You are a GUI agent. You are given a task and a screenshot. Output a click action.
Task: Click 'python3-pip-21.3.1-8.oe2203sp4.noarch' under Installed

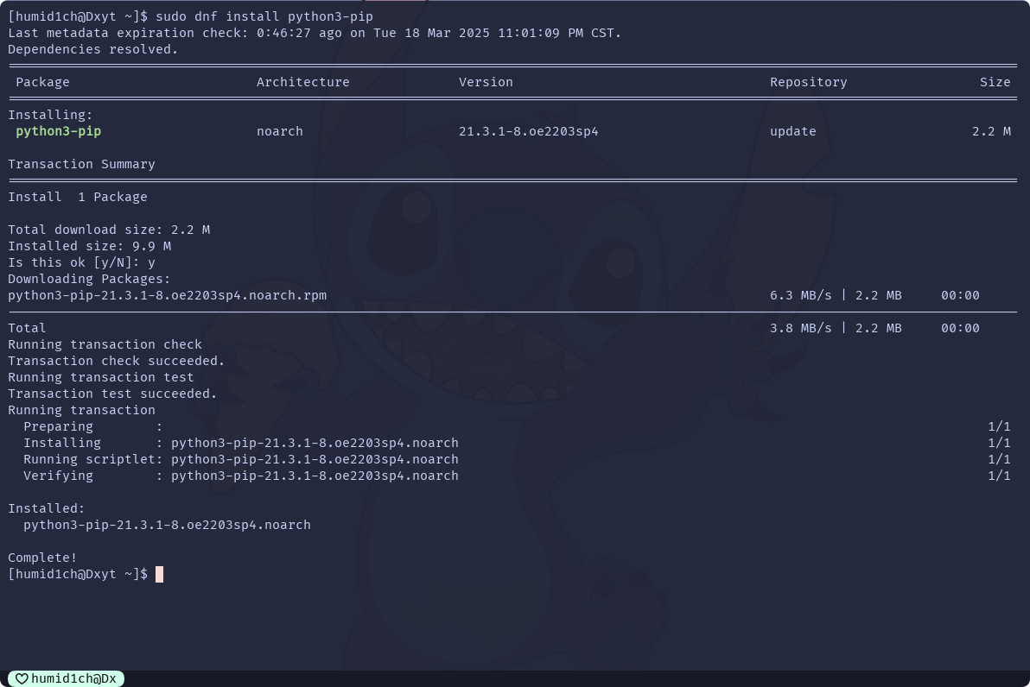(167, 525)
